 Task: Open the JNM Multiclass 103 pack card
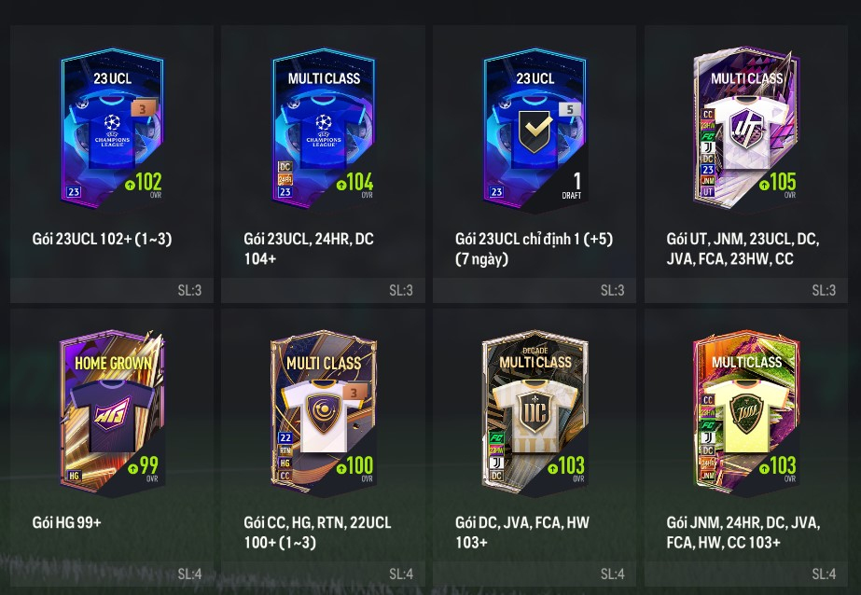746,413
